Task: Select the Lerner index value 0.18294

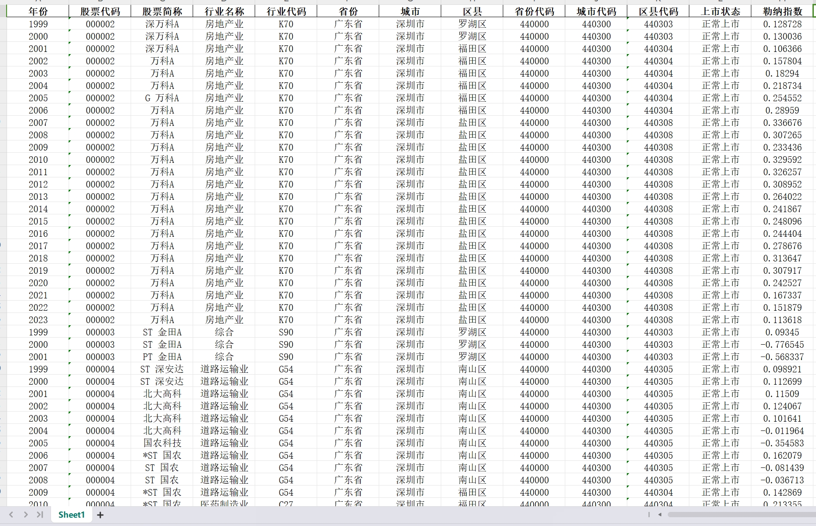Action: (782, 74)
